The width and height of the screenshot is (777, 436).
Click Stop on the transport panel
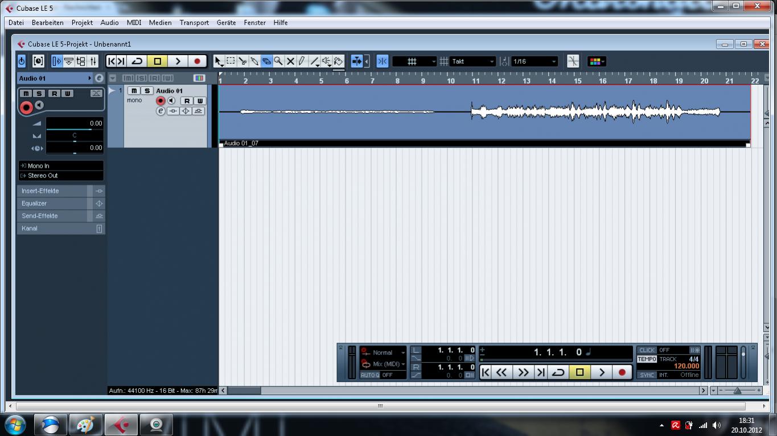point(579,372)
